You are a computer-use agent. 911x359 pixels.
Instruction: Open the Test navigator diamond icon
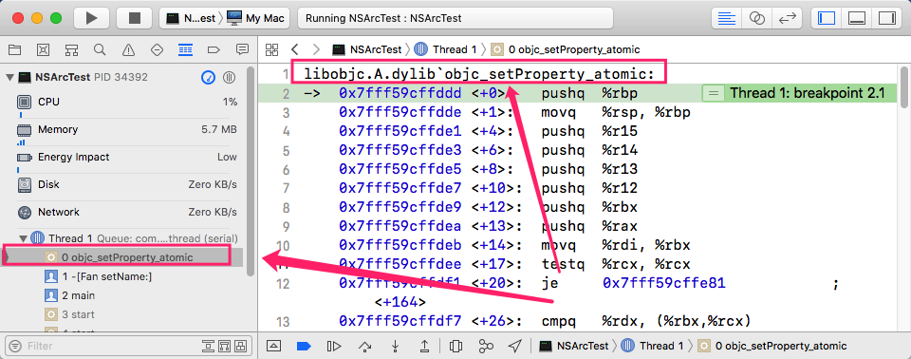point(157,49)
